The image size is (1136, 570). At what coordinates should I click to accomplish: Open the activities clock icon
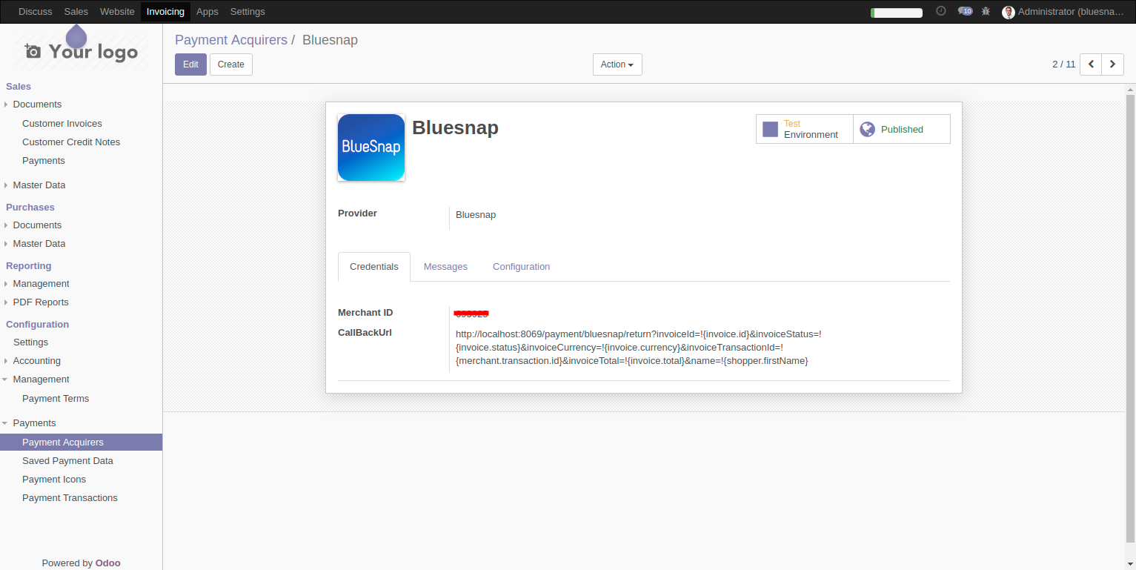pyautogui.click(x=941, y=11)
